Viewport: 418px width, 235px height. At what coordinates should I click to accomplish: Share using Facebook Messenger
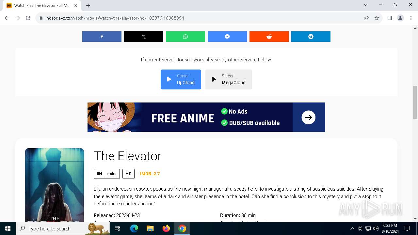[227, 37]
